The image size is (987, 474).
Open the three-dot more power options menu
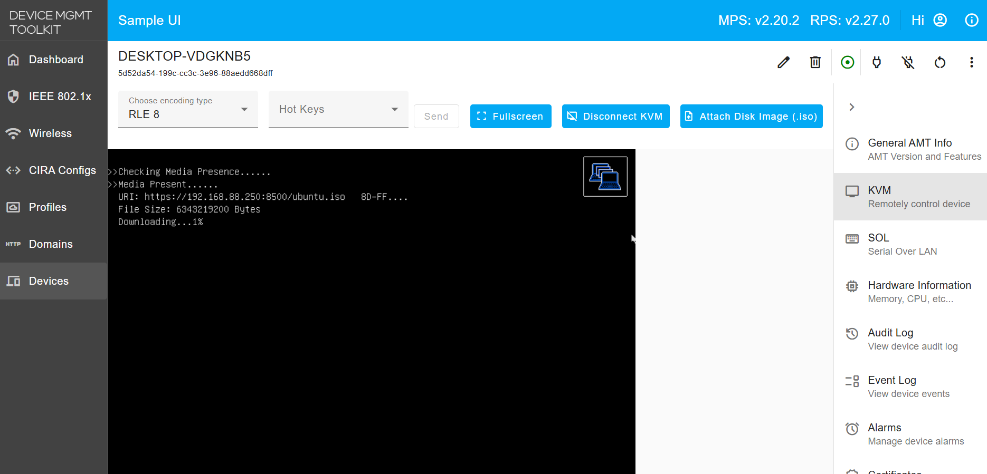(x=971, y=62)
